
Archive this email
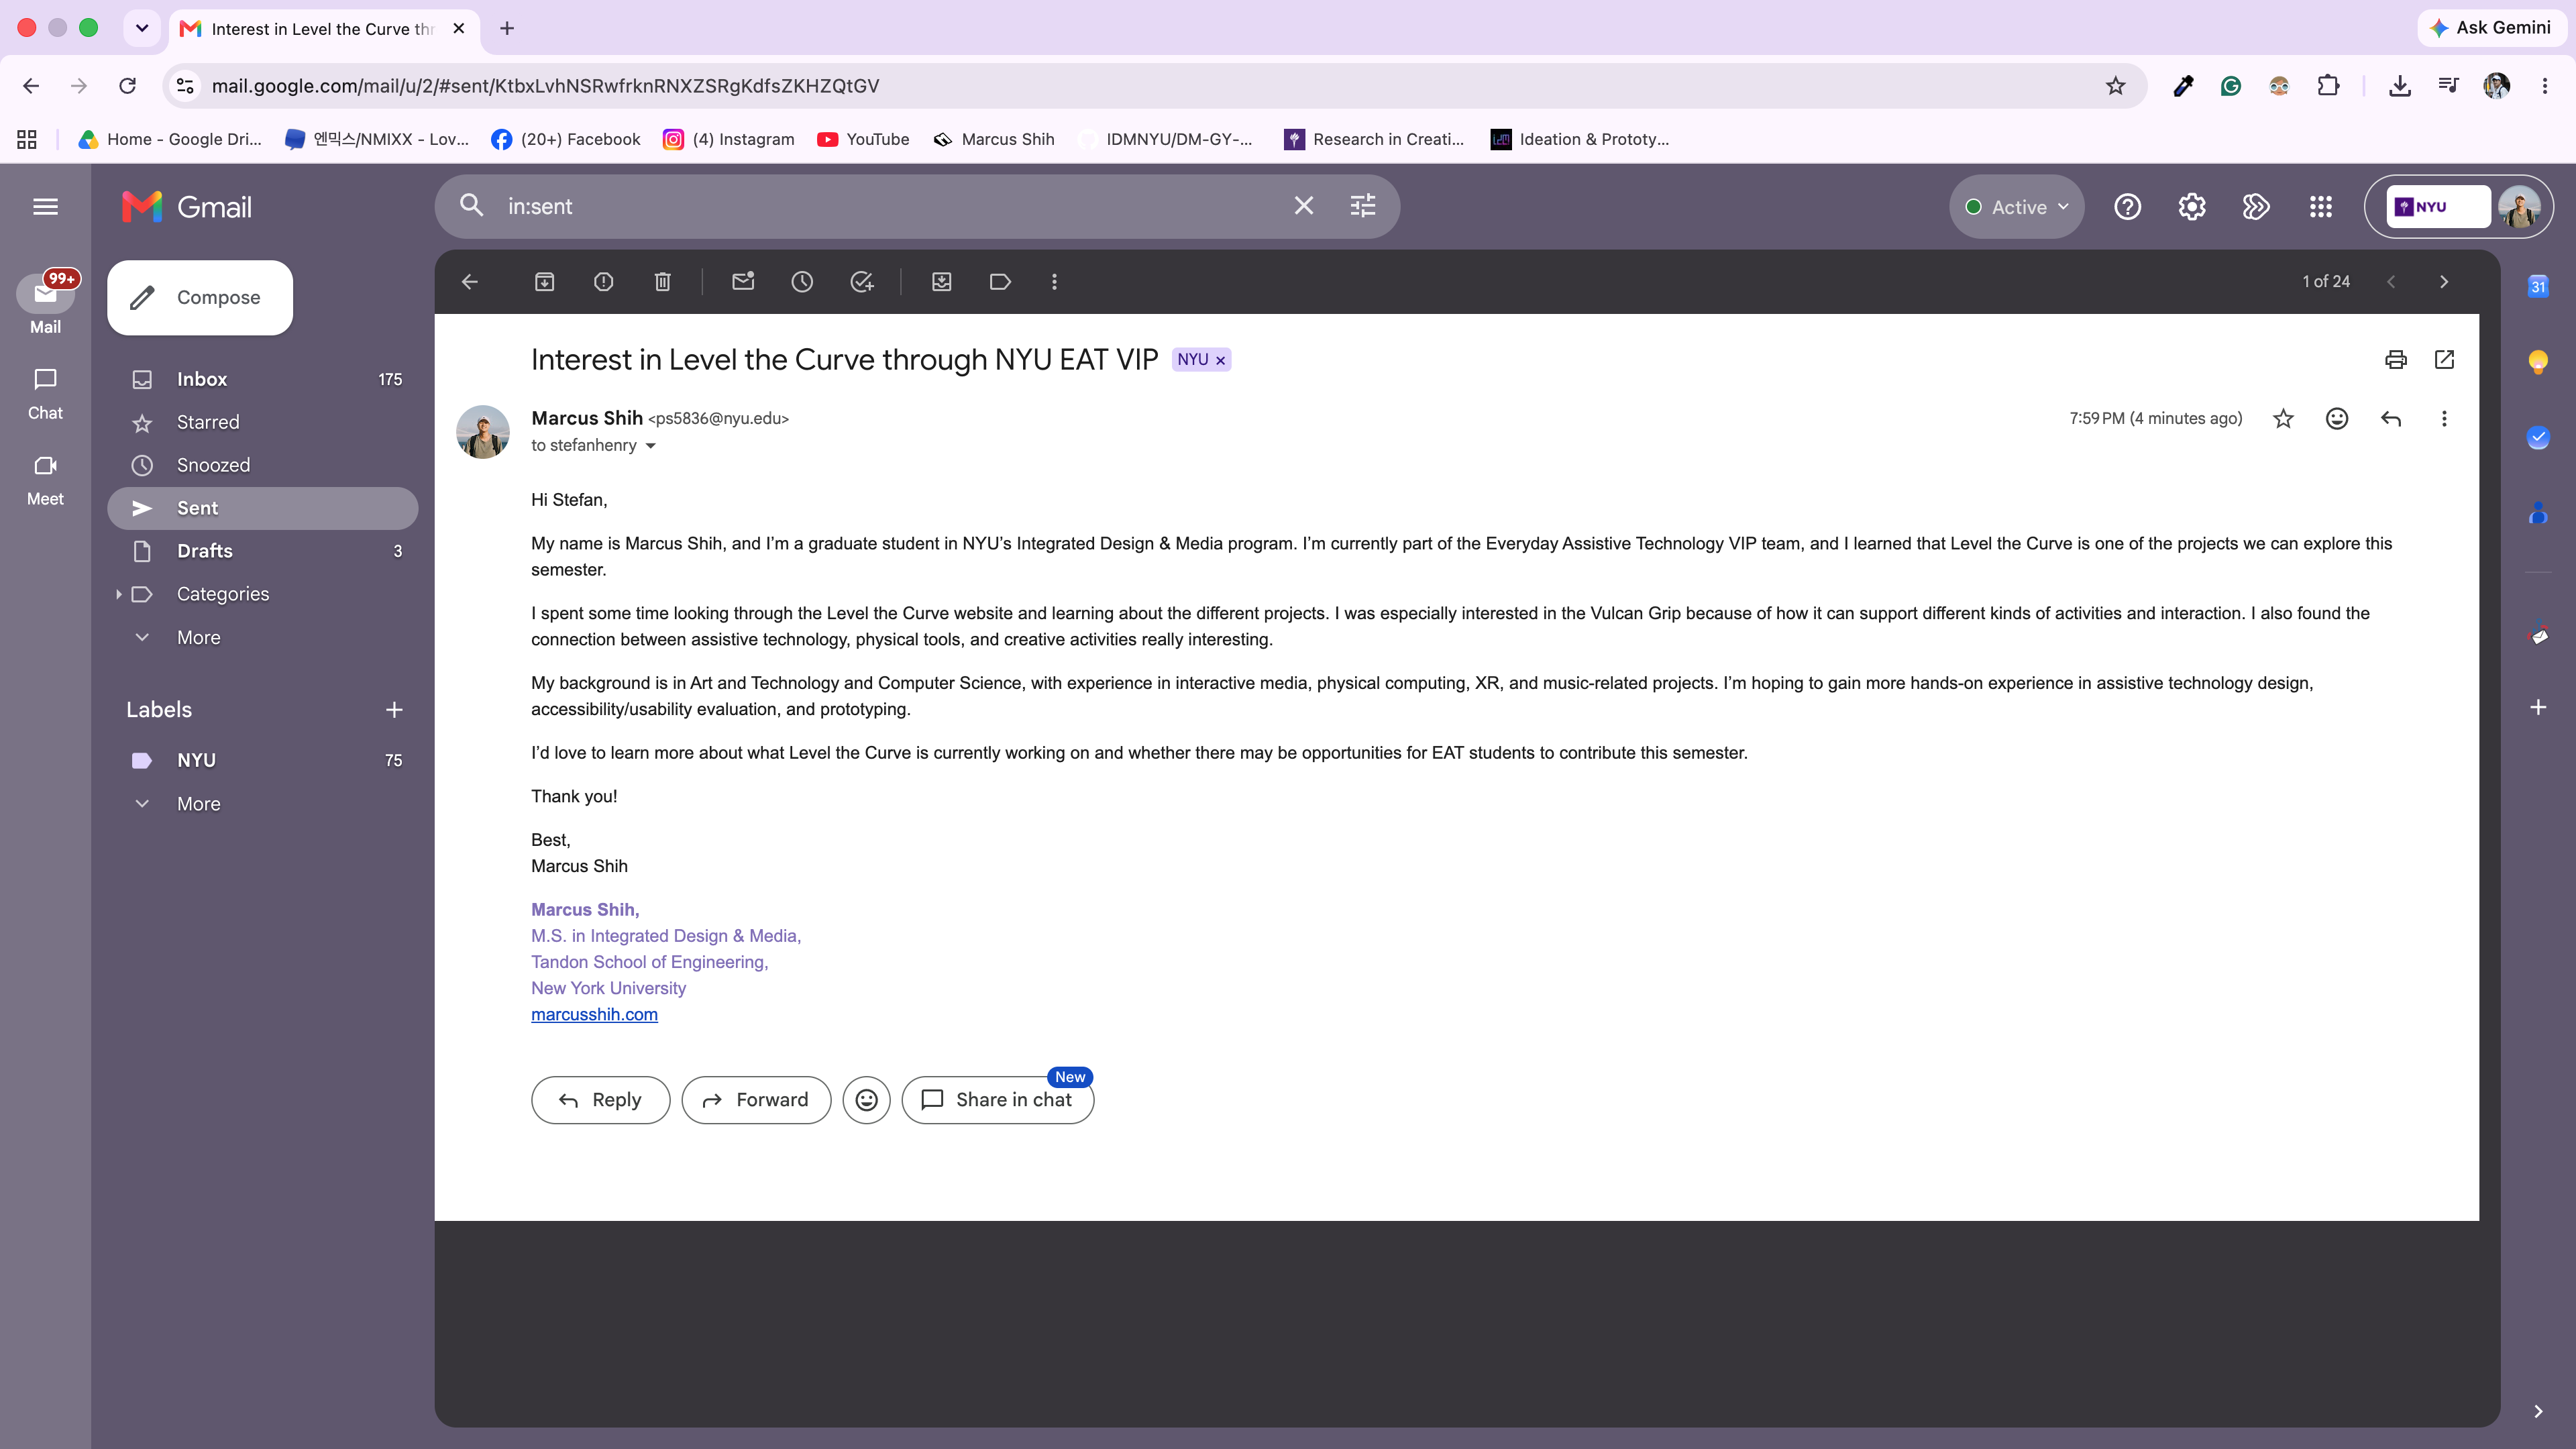pos(544,282)
